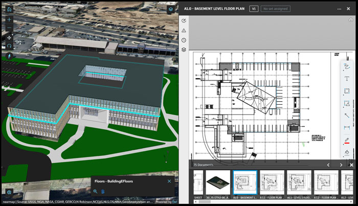Screen dimensions: 358x206
Task: Open the more options ellipsis menu
Action: pos(339,9)
